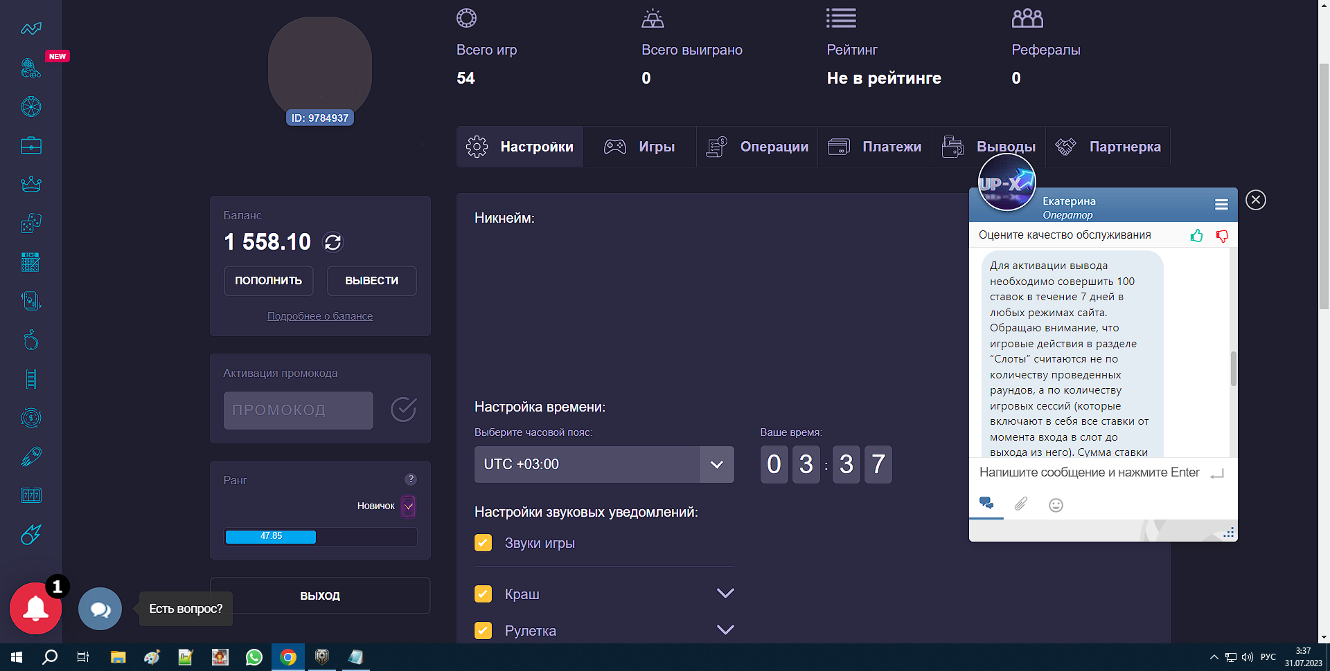Click the profile avatar image
1330x671 pixels.
(x=320, y=67)
